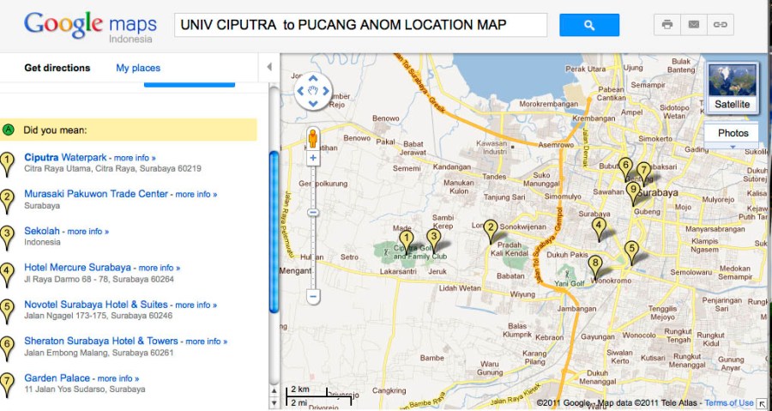This screenshot has width=772, height=411.
Task: Click map marker 2 near Pradah Kali Kendal
Action: [491, 229]
